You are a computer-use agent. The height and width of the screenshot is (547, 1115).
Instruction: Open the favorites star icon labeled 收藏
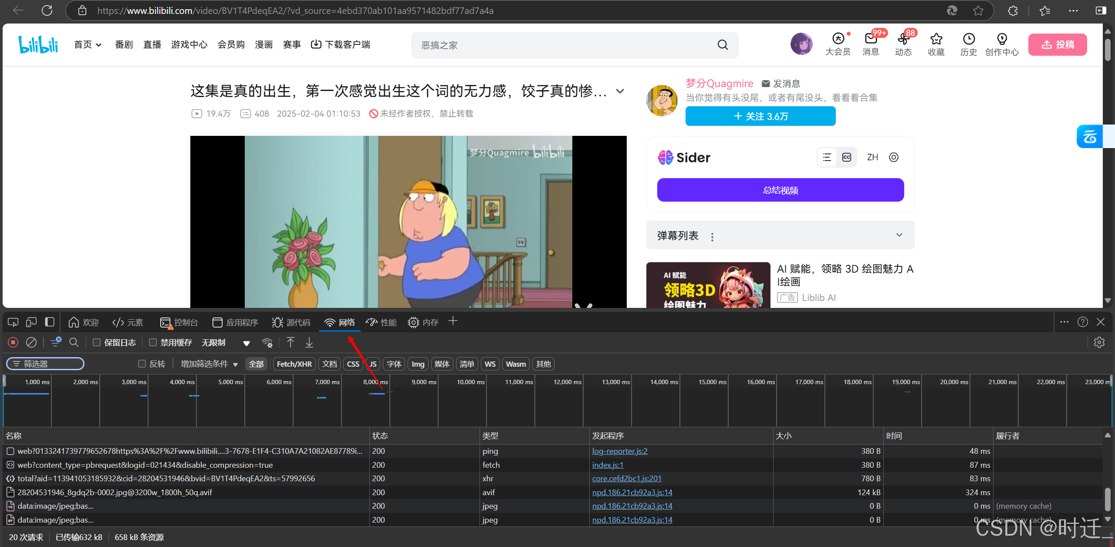pyautogui.click(x=936, y=39)
